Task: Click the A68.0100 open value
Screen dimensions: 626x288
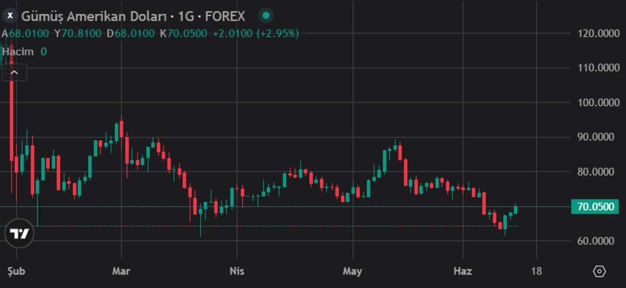Action: click(26, 34)
